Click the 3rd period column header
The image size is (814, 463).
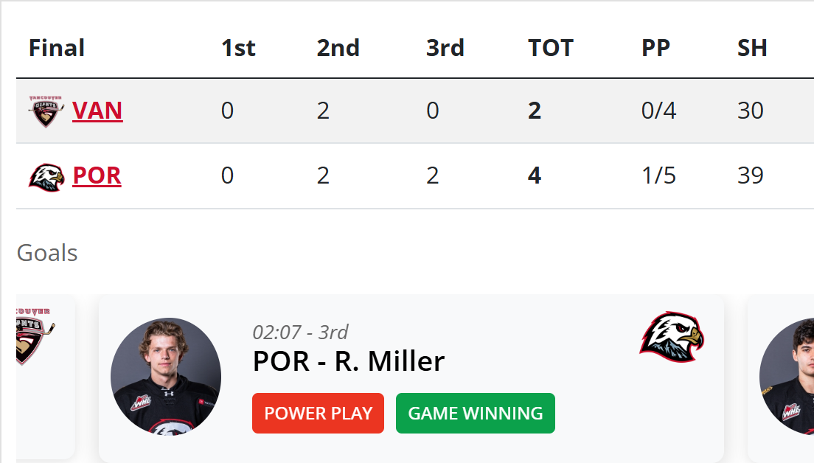coord(445,49)
